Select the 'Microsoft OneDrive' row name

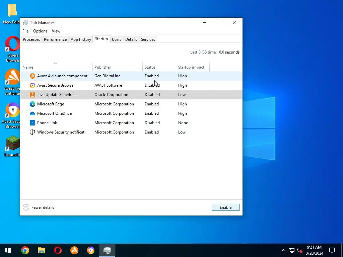point(54,113)
